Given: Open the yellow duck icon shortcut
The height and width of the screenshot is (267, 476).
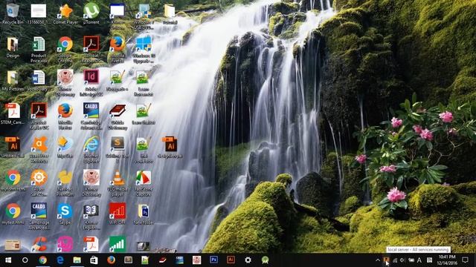Looking at the screenshot, I should [65, 183].
